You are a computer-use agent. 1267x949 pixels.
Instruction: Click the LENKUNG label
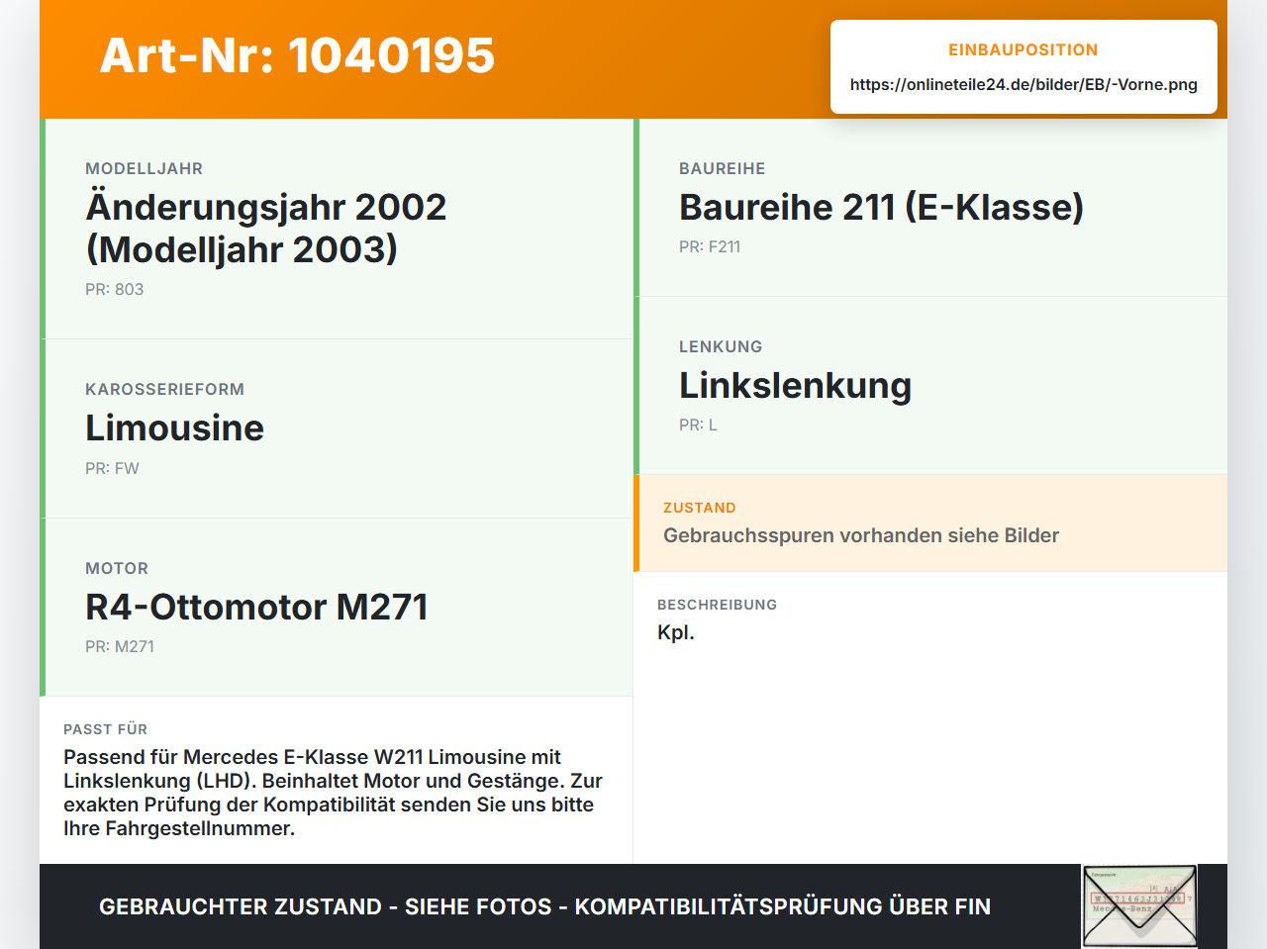(x=721, y=346)
